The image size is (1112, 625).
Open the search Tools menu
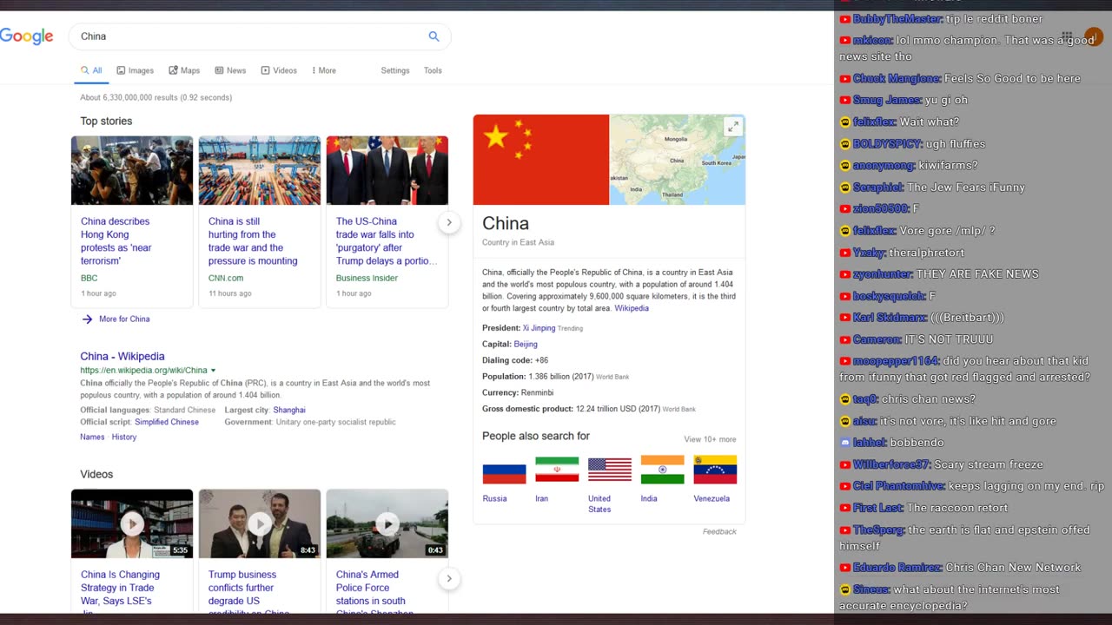click(x=433, y=70)
